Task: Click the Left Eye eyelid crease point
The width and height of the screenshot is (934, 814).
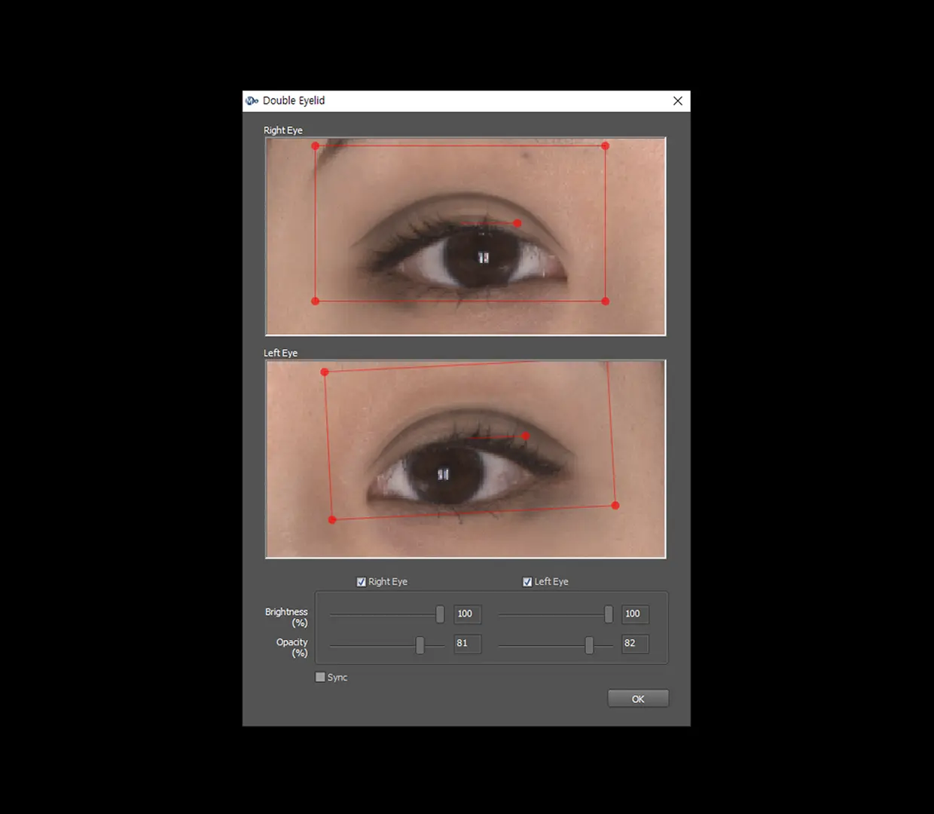Action: click(x=526, y=436)
